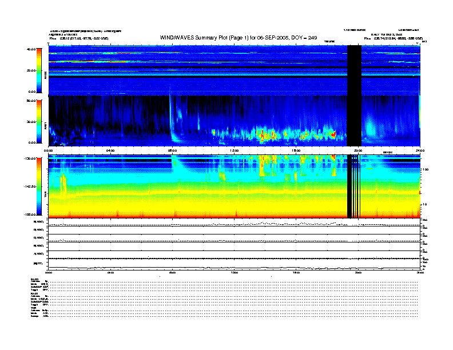The width and height of the screenshot is (453, 350).
Task: Click the 08:00 label on bottom line-plot axis
Action: [x=172, y=272]
